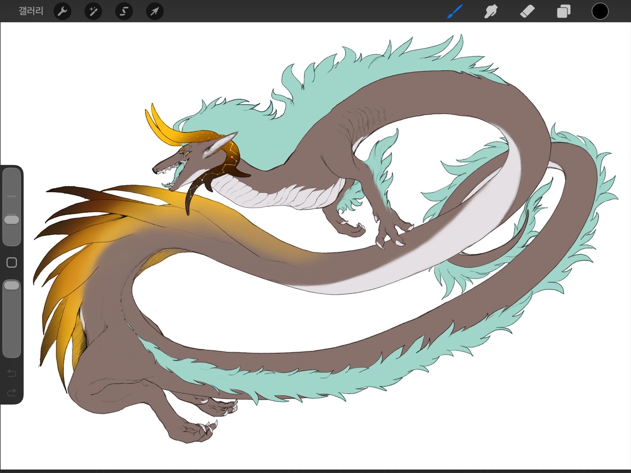Open the Layers panel
Viewport: 631px width, 473px height.
pyautogui.click(x=564, y=11)
